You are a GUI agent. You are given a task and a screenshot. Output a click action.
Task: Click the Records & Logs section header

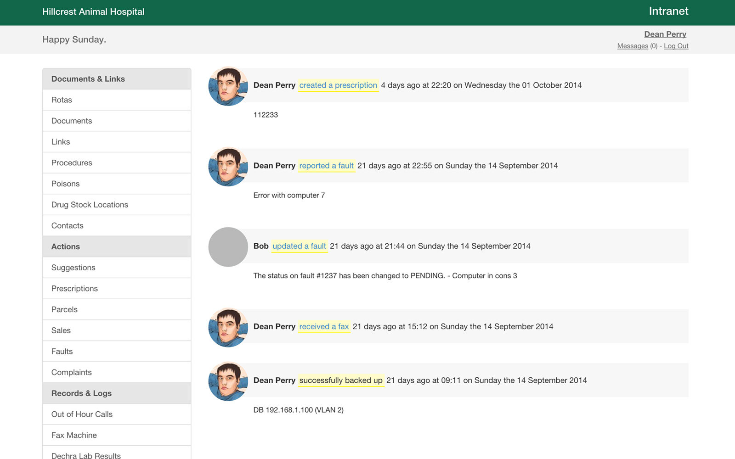117,393
